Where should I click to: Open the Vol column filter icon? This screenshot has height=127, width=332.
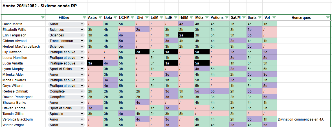tap(274, 17)
